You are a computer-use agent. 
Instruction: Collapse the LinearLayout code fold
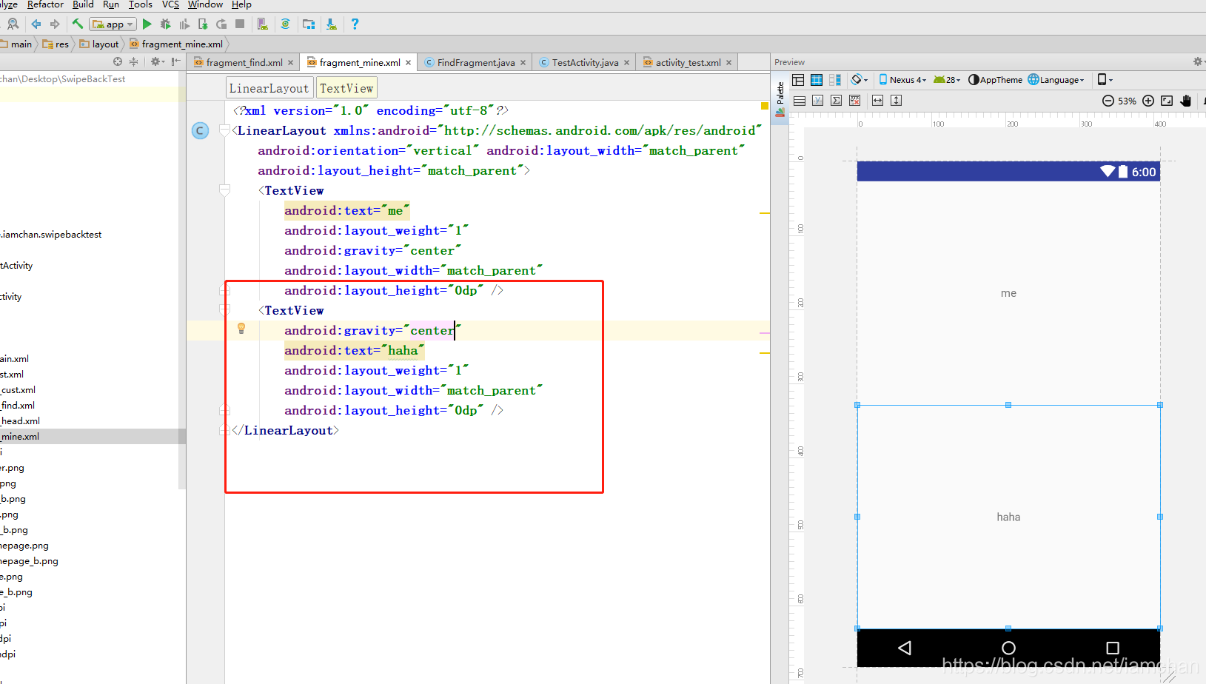[224, 130]
